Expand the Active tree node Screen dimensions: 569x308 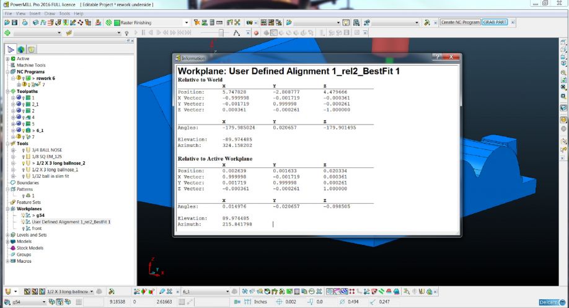click(x=7, y=59)
